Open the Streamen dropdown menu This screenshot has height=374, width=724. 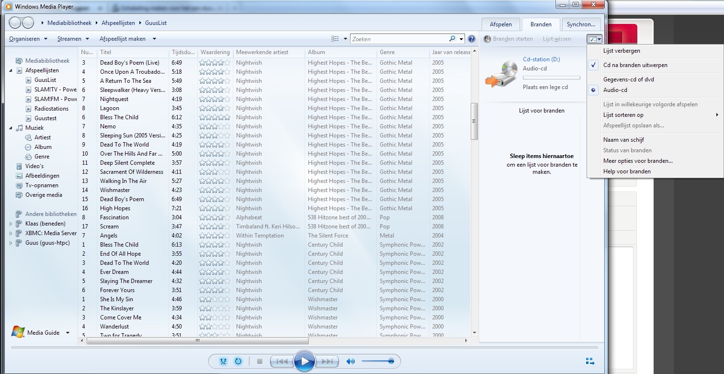[x=73, y=39]
